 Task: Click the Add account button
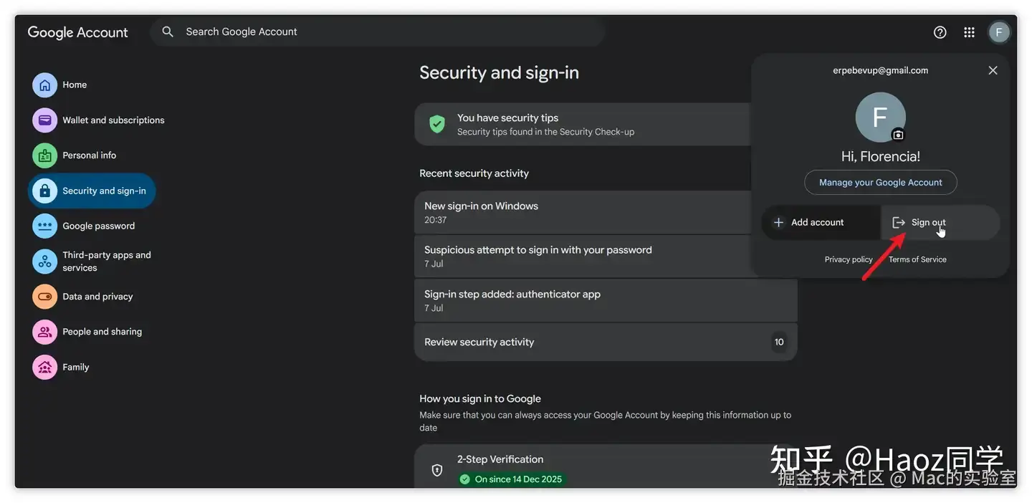(821, 222)
